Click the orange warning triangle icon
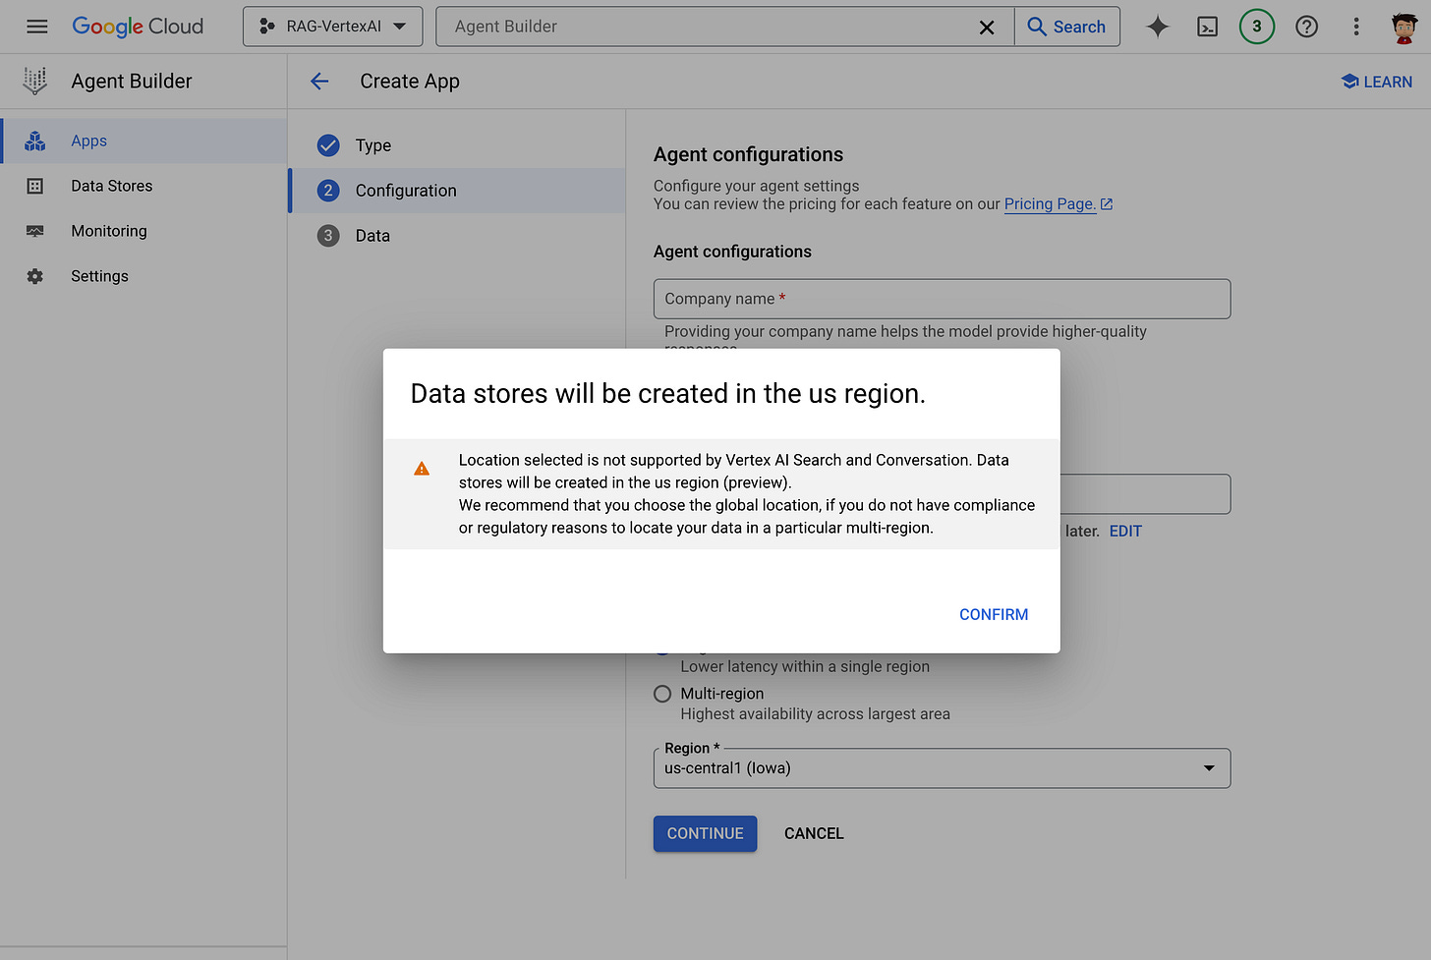 click(x=422, y=469)
